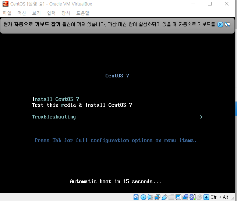
Task: Dismiss the keyboard capture notification
Action: click(x=220, y=25)
